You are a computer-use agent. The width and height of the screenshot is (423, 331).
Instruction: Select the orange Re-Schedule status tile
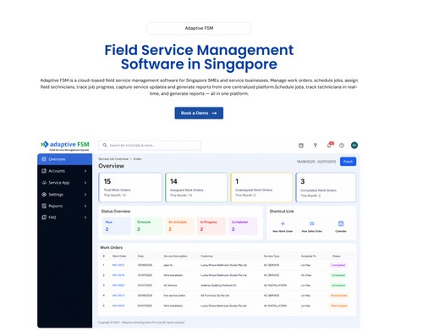pos(180,226)
